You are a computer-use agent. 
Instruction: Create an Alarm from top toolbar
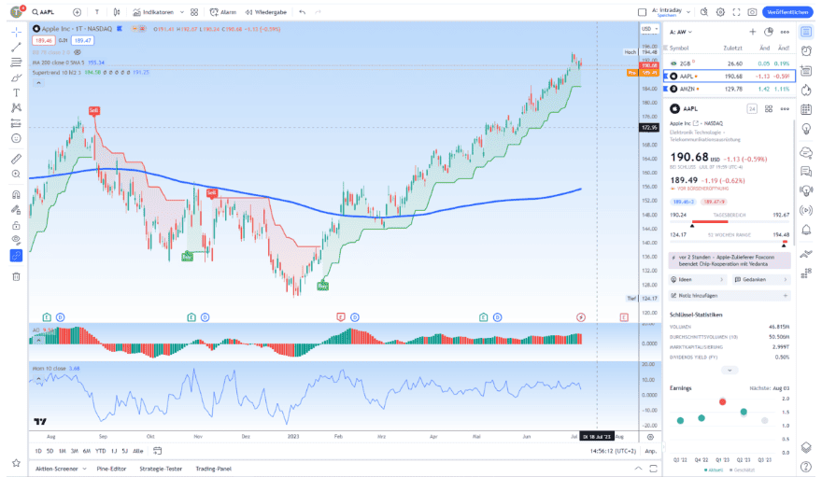coord(223,12)
